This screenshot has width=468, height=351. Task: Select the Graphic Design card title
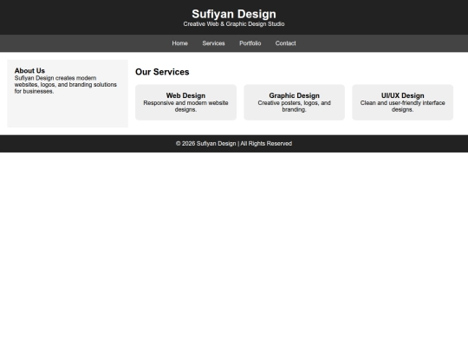tap(295, 95)
